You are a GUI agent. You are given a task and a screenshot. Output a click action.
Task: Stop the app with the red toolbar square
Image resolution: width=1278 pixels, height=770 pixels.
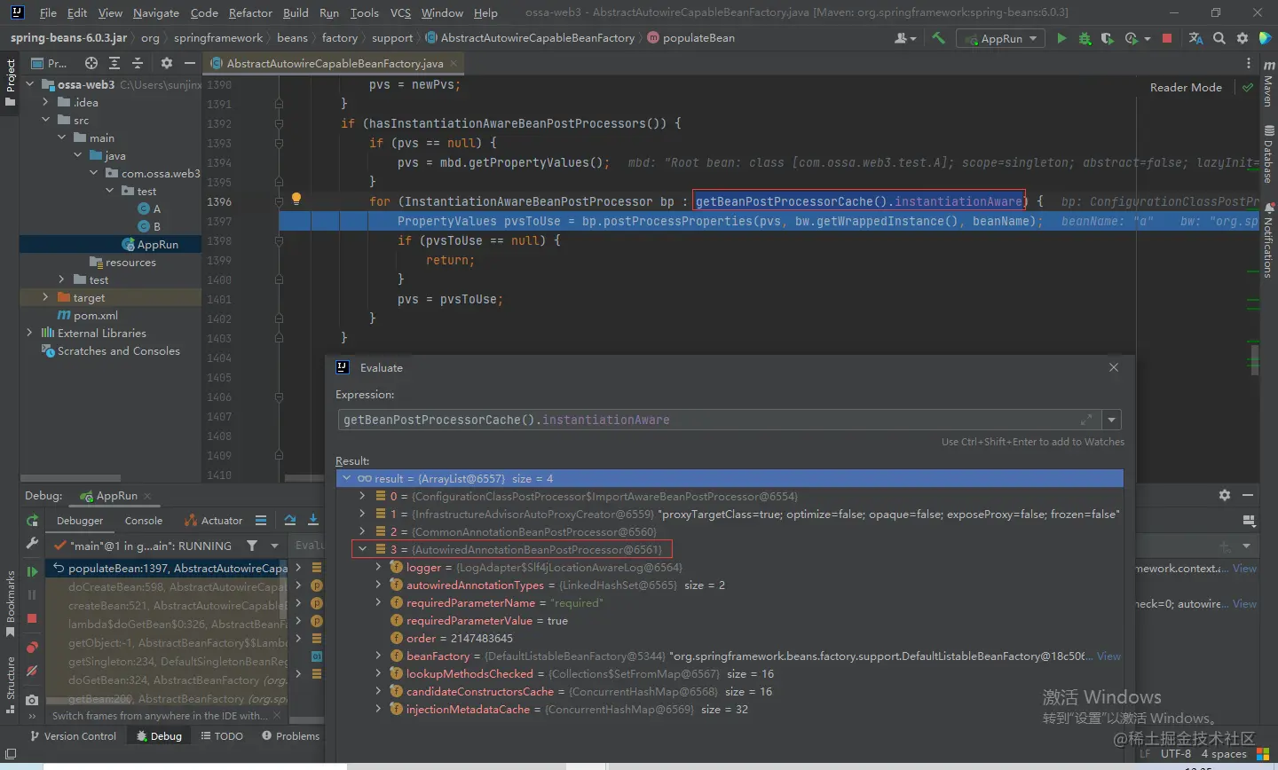tap(1167, 38)
